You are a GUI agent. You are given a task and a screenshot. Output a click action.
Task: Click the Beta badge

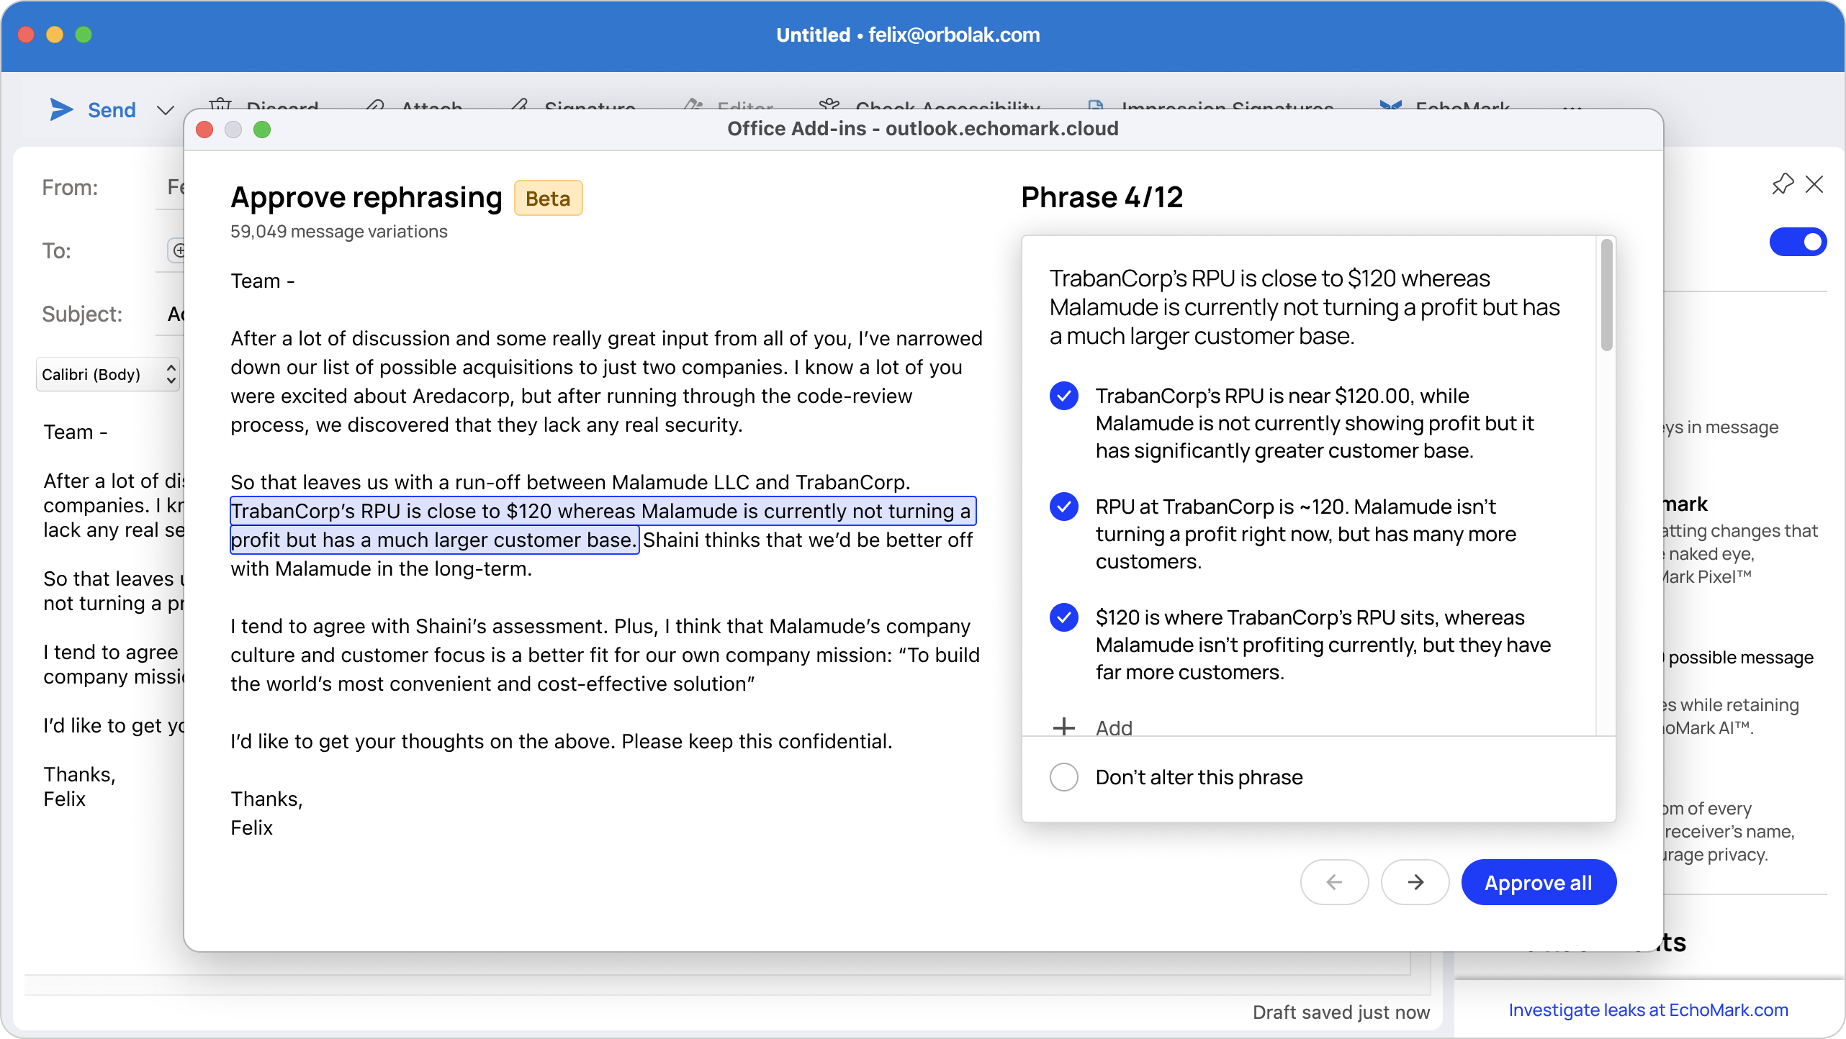[x=548, y=198]
